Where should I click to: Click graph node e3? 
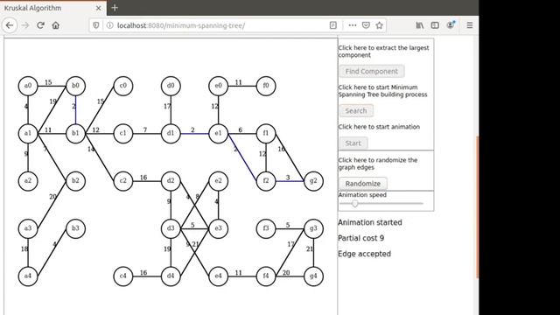point(218,228)
